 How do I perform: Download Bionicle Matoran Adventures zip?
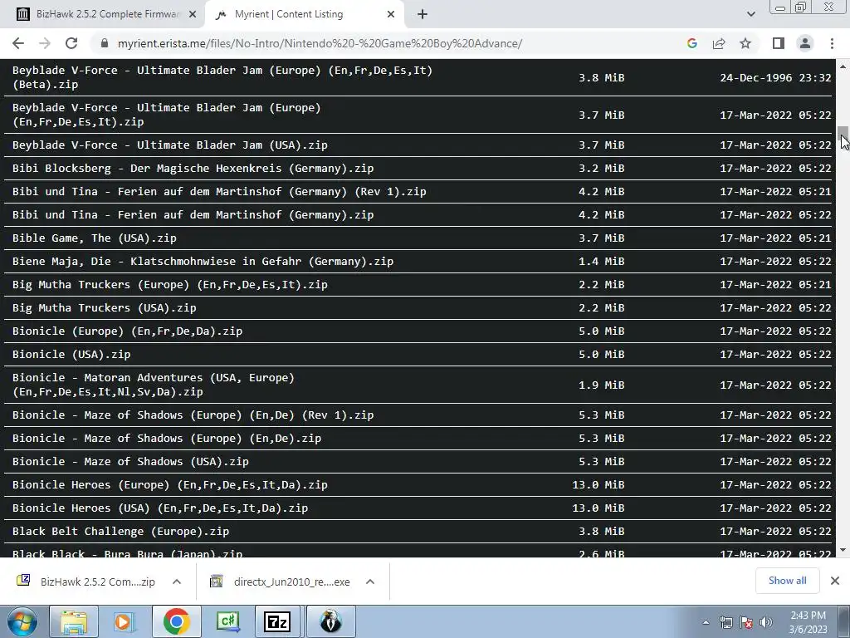pos(154,385)
